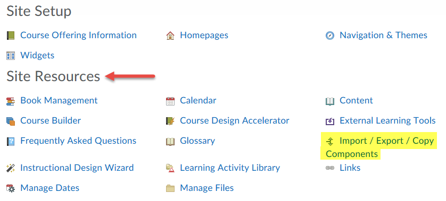Click the house icon next to Homepages
This screenshot has height=201, width=446.
click(x=170, y=36)
